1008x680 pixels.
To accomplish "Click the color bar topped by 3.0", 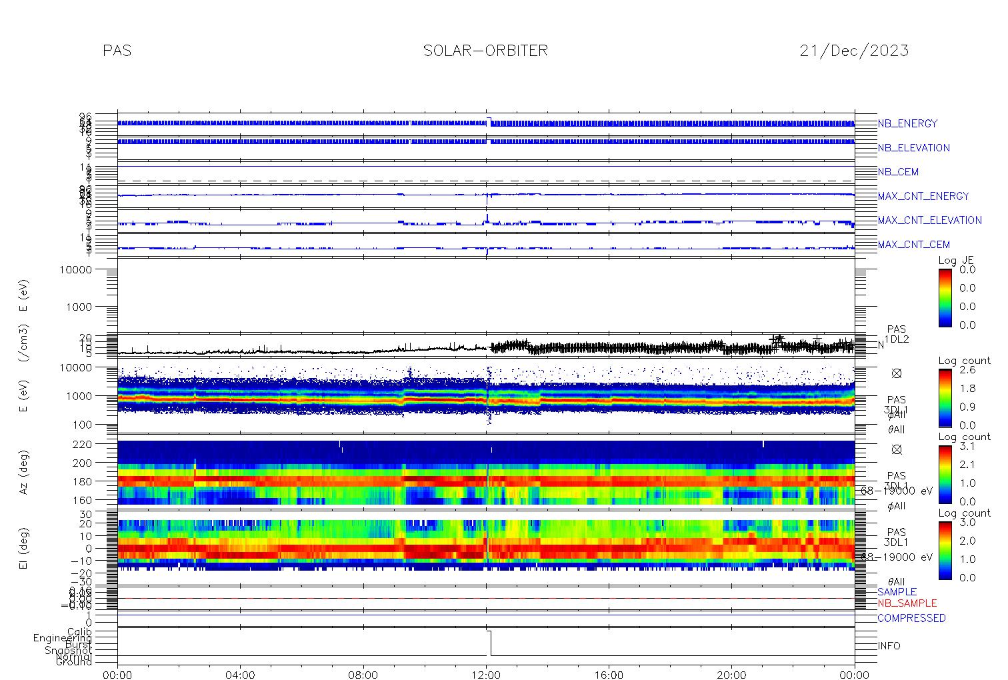I will (945, 550).
